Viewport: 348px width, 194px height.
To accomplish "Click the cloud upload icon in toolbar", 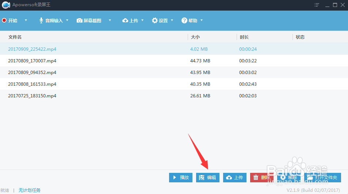I will click(x=125, y=20).
